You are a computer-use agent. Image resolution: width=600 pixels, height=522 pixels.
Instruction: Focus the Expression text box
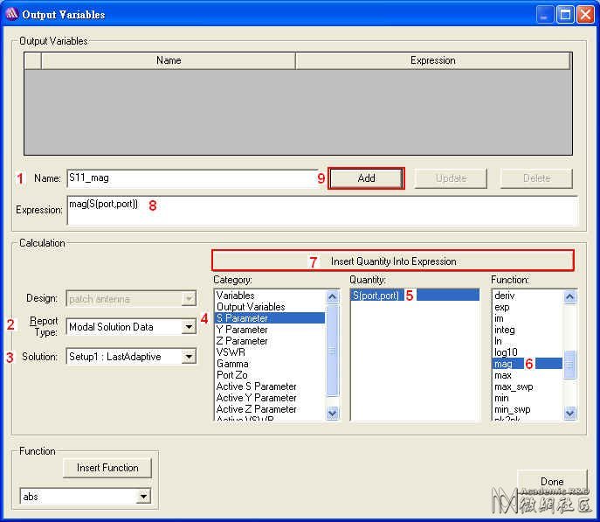tap(322, 210)
